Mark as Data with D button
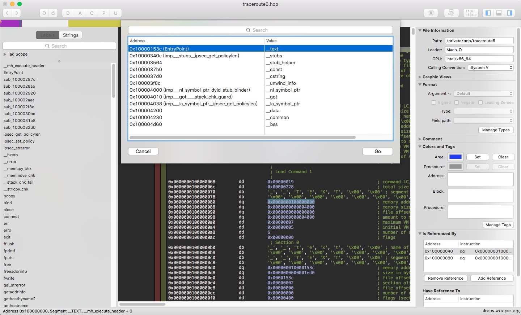The image size is (521, 315). (x=68, y=13)
